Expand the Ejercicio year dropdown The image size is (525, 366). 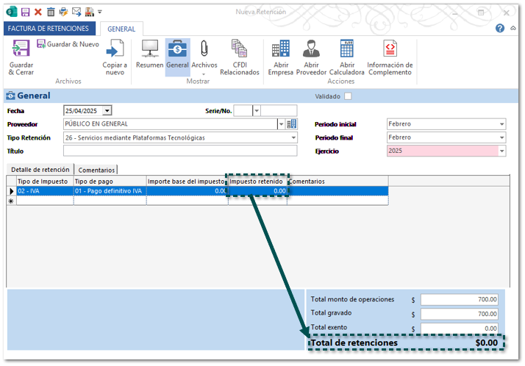(501, 151)
